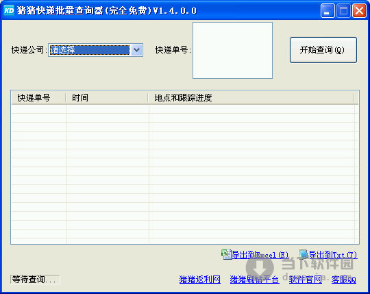Sort by 快递单号 column header

pyautogui.click(x=38, y=98)
